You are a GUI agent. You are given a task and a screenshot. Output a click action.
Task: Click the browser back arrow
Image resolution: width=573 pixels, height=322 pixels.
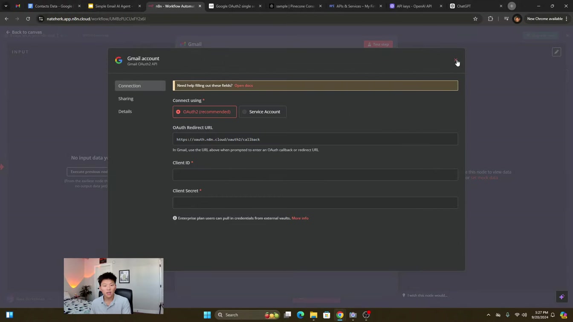6,19
